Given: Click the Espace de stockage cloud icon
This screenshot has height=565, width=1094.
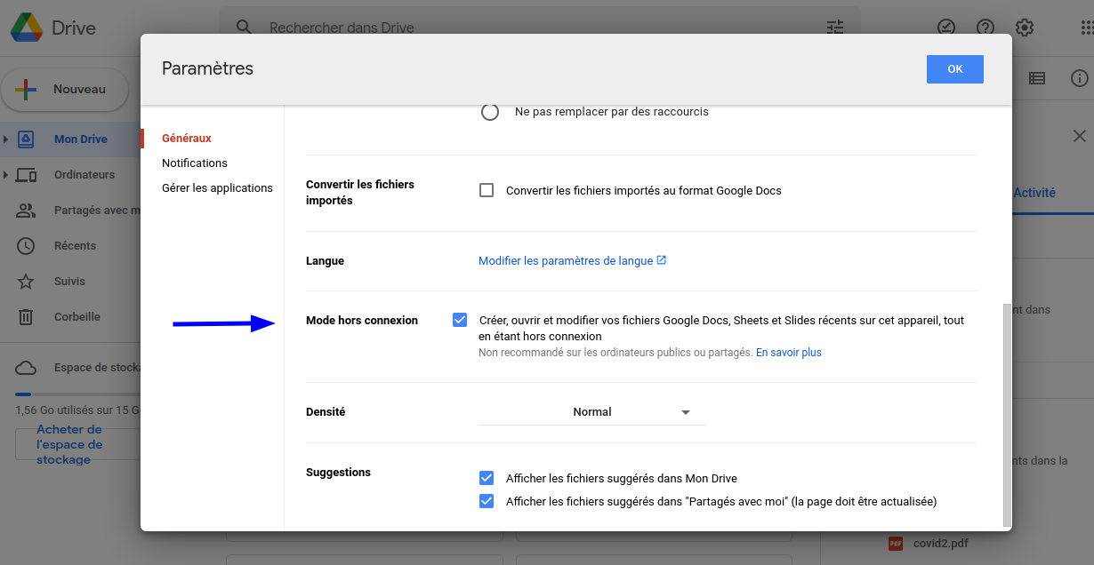Looking at the screenshot, I should [26, 368].
